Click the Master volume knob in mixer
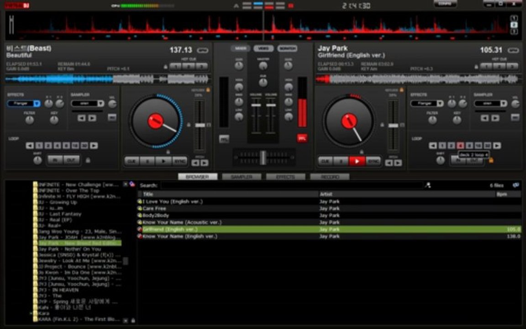Image resolution: width=526 pixels, height=329 pixels. (x=263, y=66)
